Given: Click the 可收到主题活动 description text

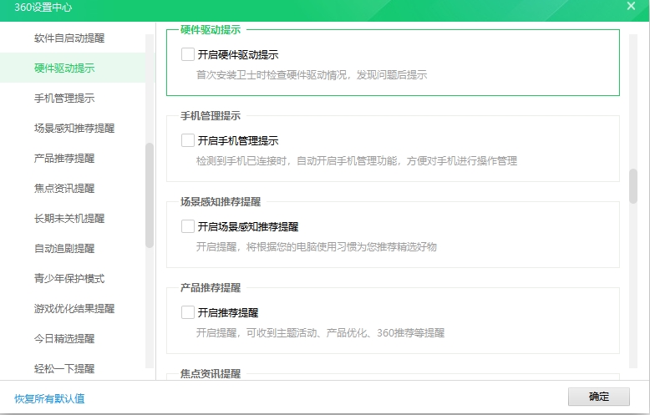Looking at the screenshot, I should point(320,332).
